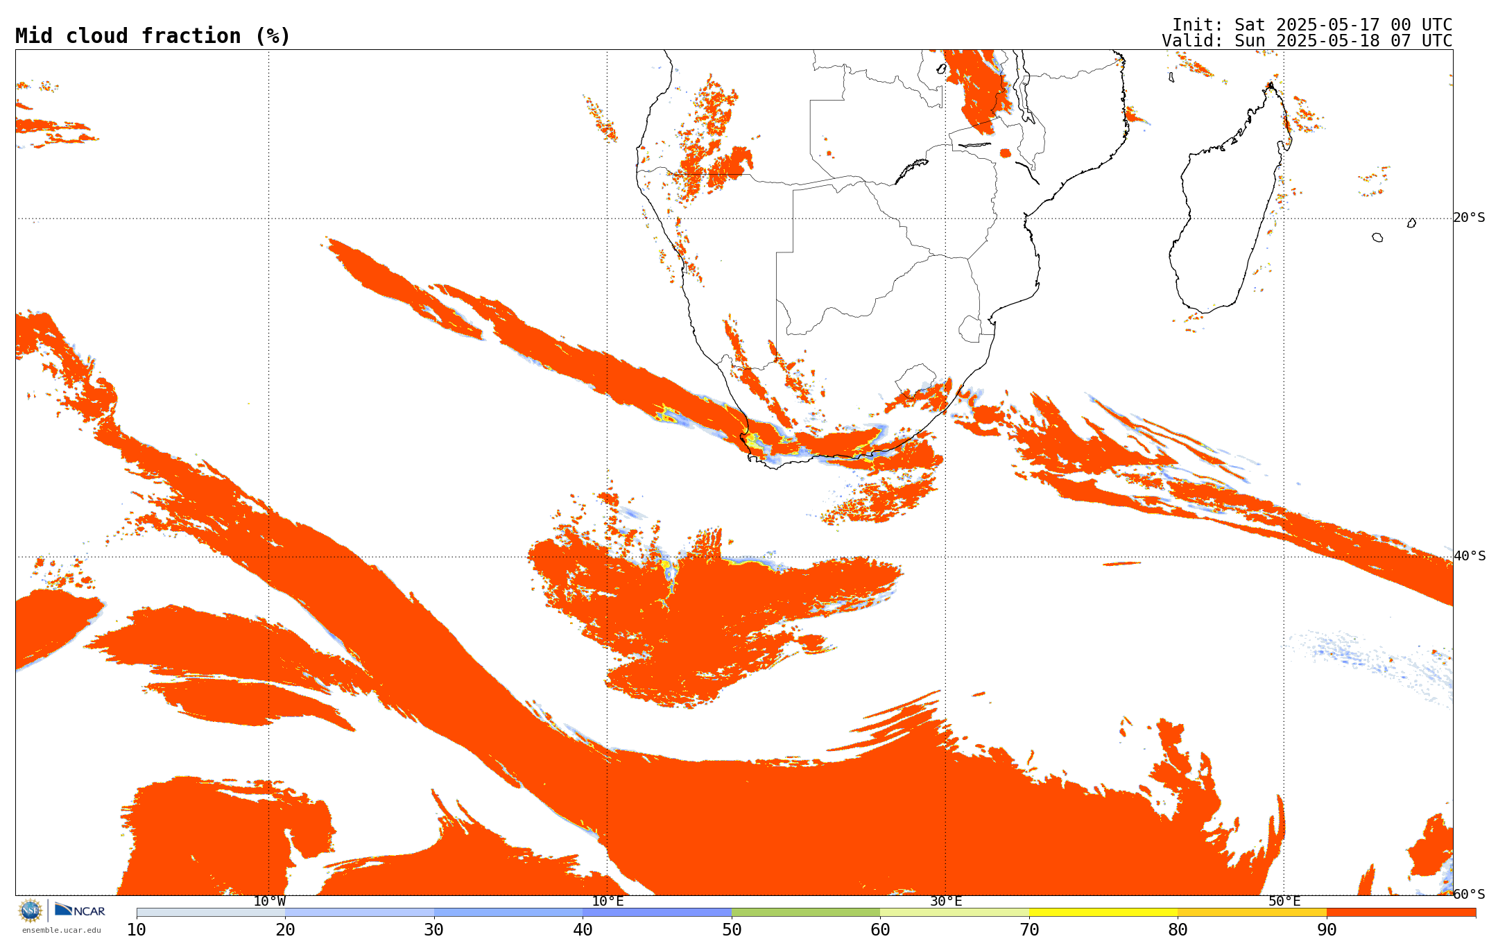This screenshot has height=939, width=1498.
Task: Click the 50°E longitude label
Action: pyautogui.click(x=1284, y=902)
